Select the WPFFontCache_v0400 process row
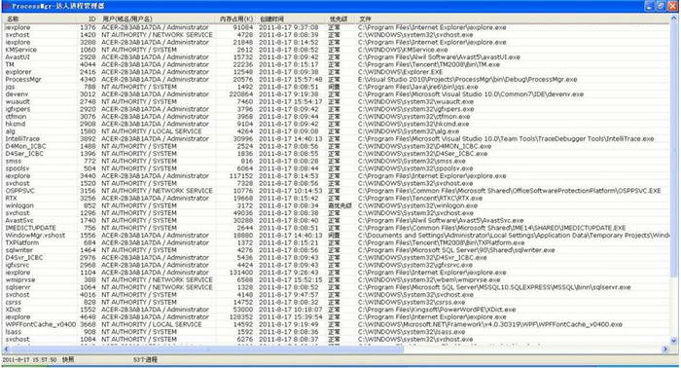 (337, 324)
